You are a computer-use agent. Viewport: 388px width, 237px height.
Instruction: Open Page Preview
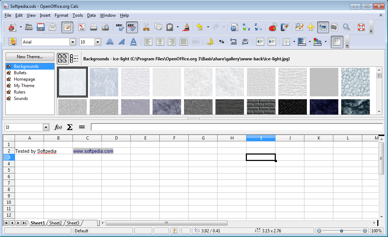click(x=105, y=27)
